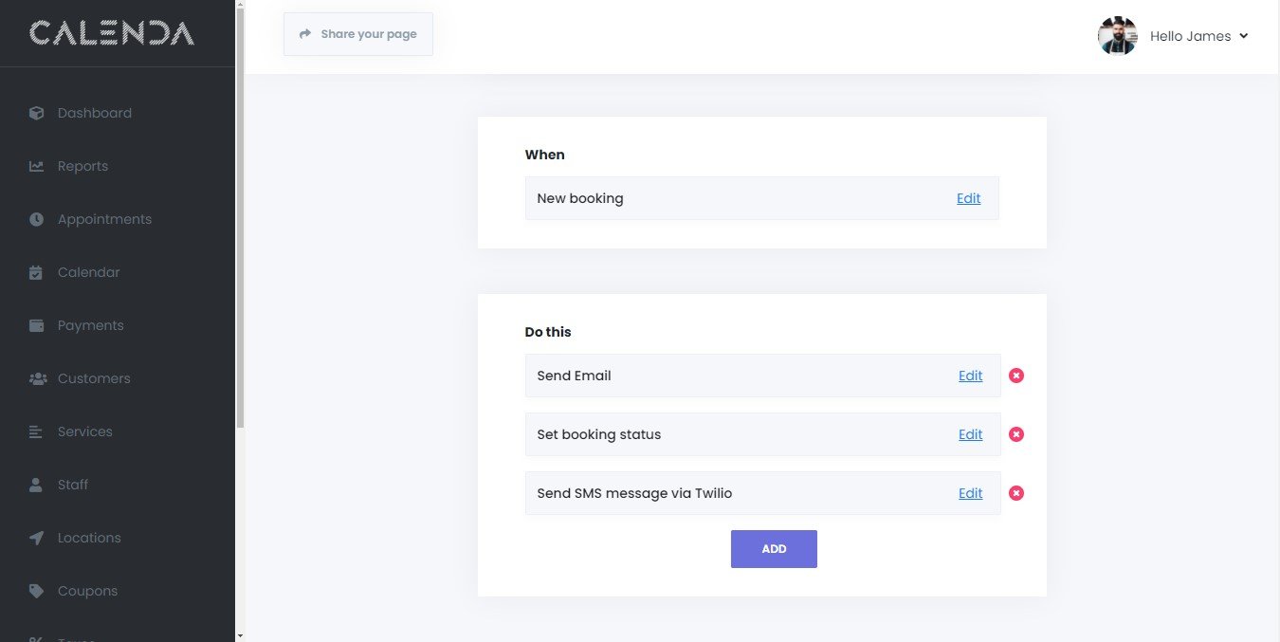Click the When heading
Screen dimensions: 1280x642
point(544,155)
